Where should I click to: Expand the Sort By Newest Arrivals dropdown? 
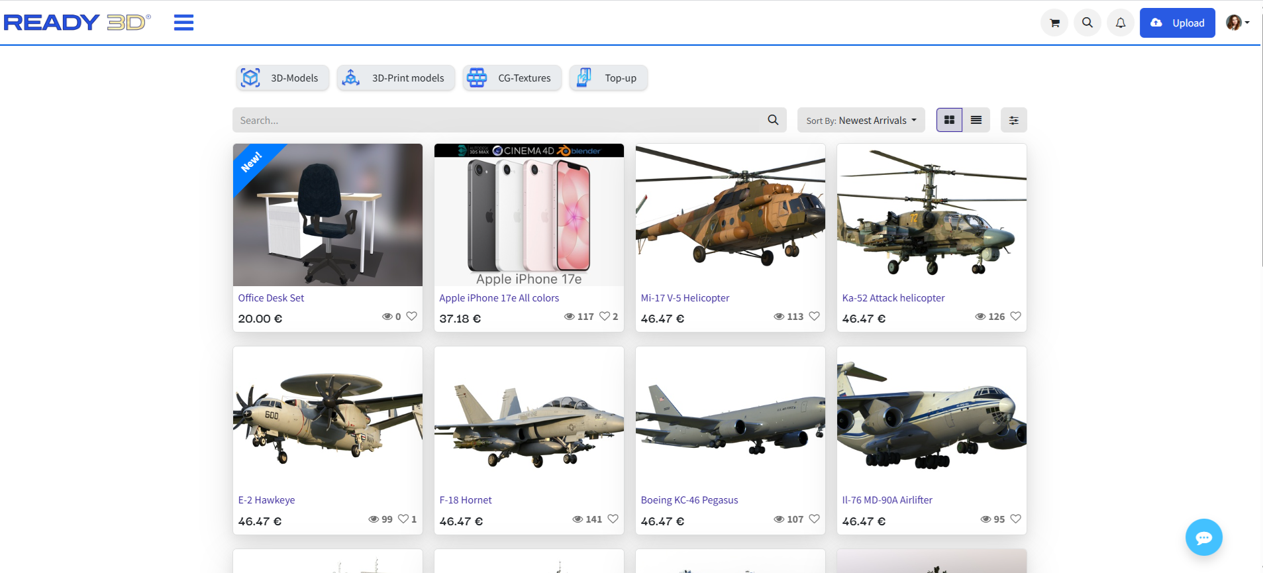tap(861, 120)
